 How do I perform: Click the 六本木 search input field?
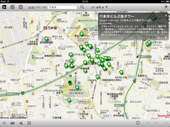coord(63,7)
